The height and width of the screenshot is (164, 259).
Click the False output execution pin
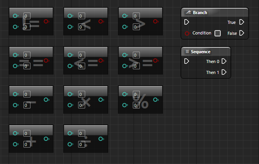242,33
